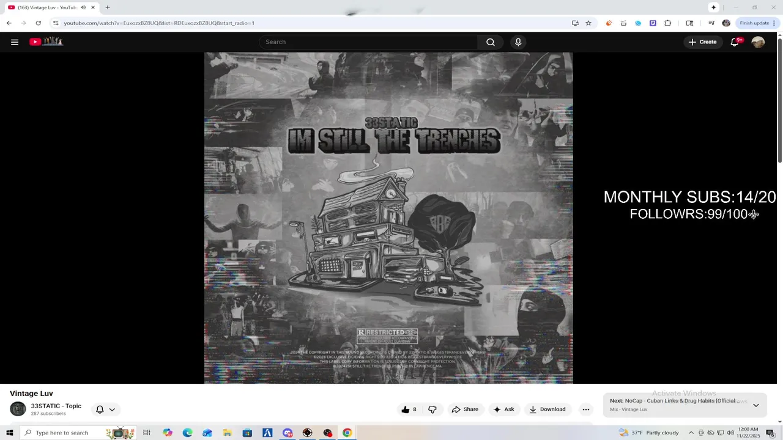Open File Explorer from taskbar

[227, 433]
